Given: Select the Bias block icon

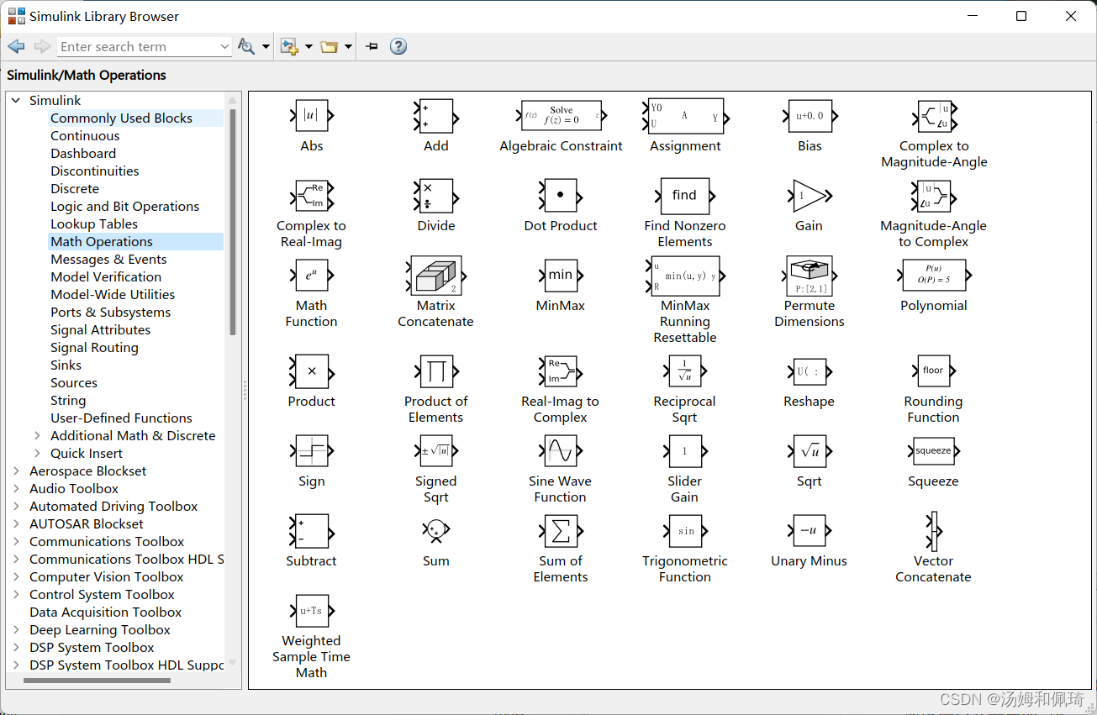Looking at the screenshot, I should tap(810, 116).
